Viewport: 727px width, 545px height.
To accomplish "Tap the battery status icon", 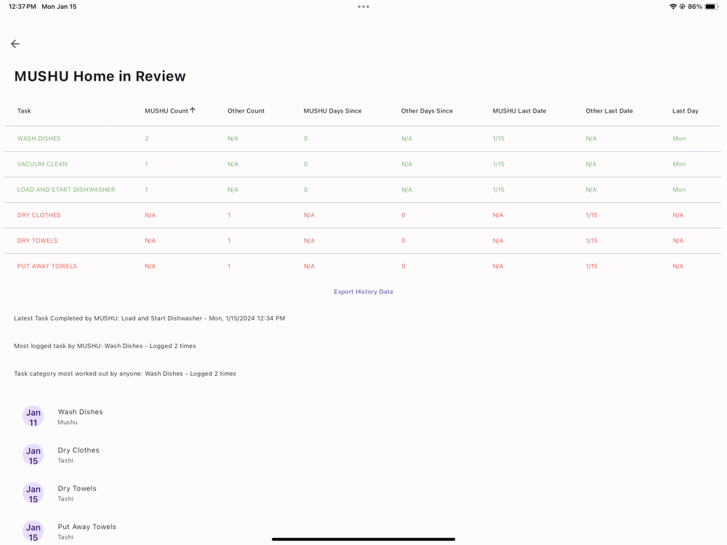I will tap(711, 7).
